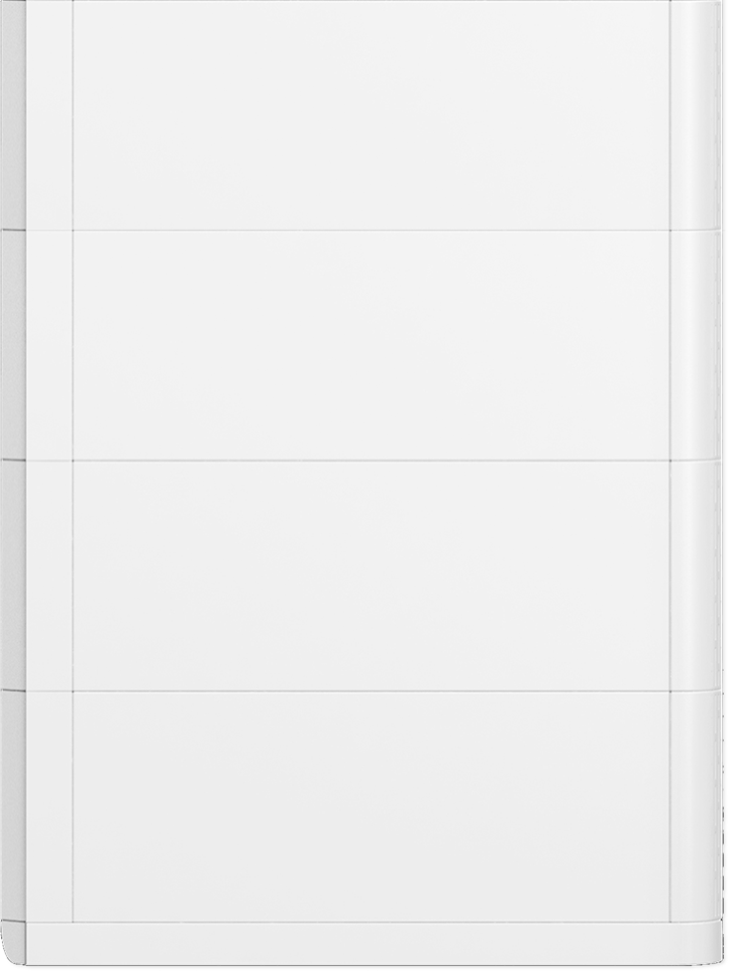729x972 pixels.
Task: Click the top module's narrow left strip
Action: click(49, 115)
